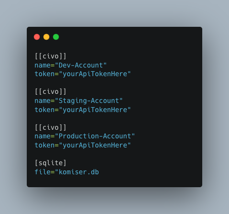Select the third [[civo]] section header
Viewport: 229px width, 214px height.
point(51,127)
